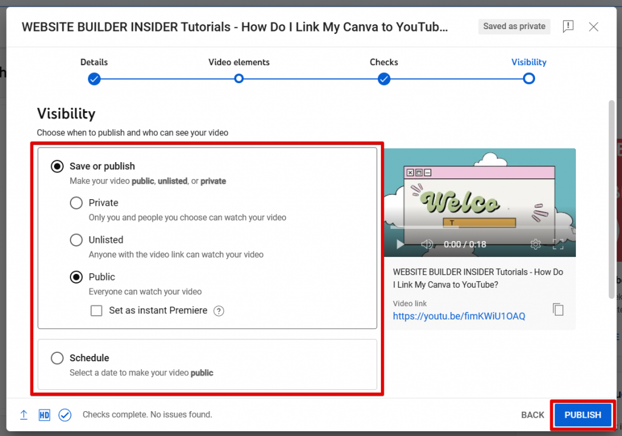
Task: Open the send feedback icon
Action: (568, 26)
